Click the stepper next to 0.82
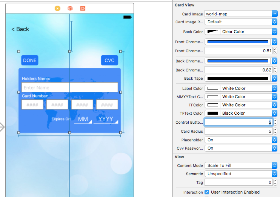Image resolution: width=280 pixels, height=197 pixels. point(275,70)
